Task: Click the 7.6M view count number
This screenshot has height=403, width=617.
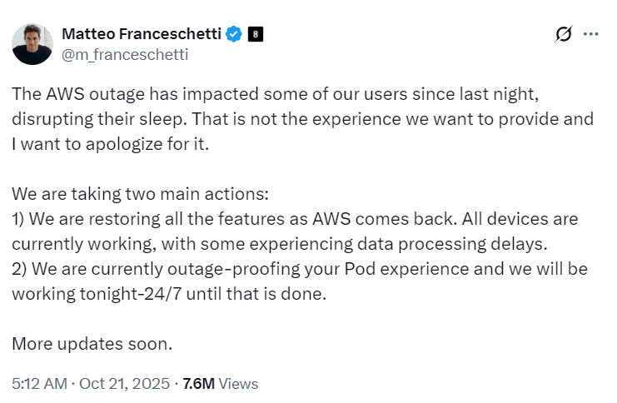Action: coord(198,384)
